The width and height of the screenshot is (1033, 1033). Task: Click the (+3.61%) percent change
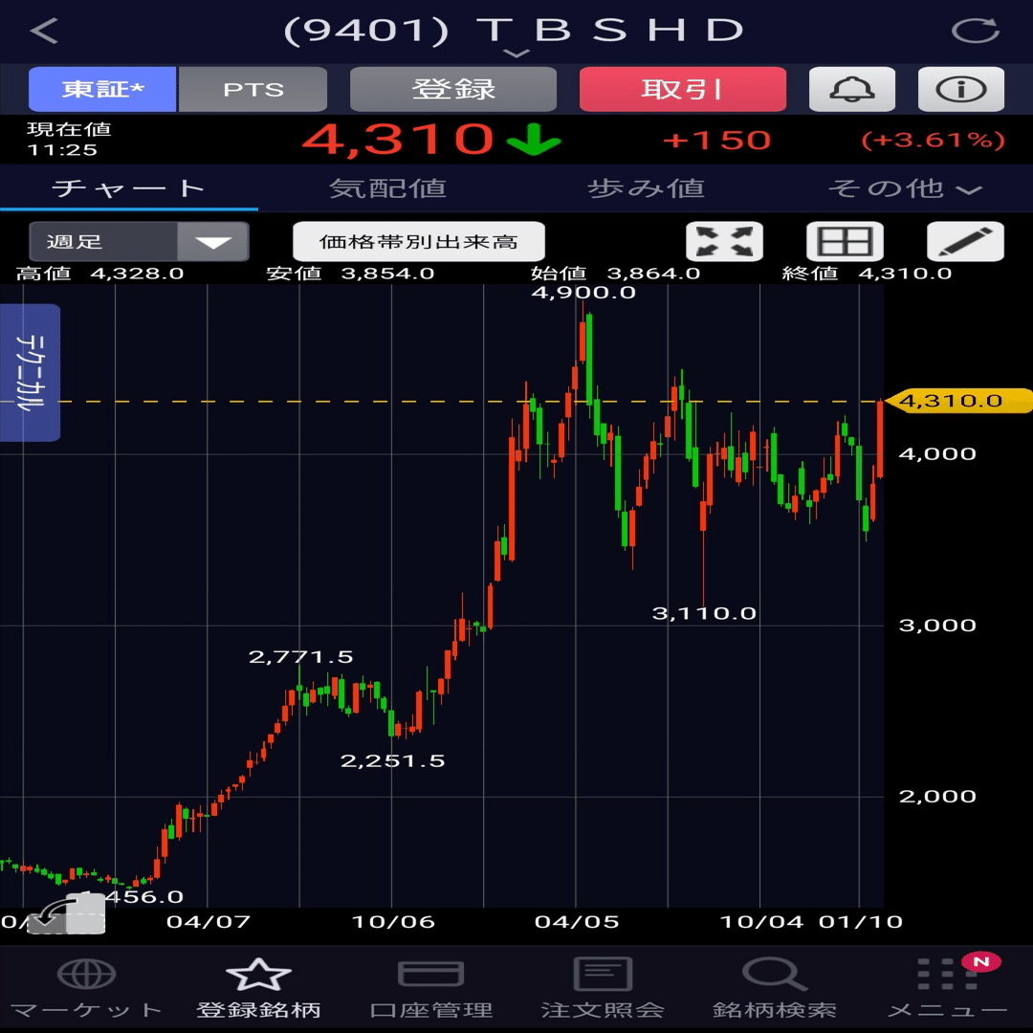933,141
